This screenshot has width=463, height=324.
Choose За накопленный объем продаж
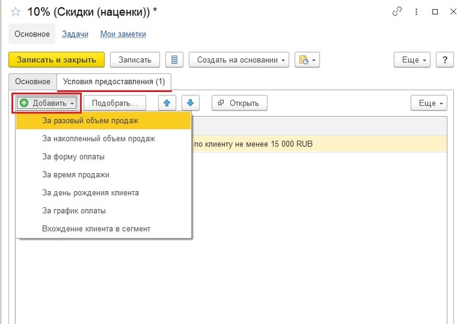[x=99, y=138]
